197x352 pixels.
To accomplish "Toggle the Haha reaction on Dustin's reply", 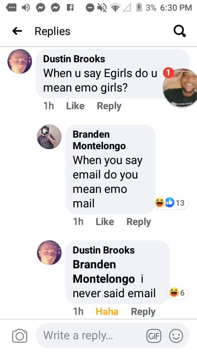I will [x=107, y=312].
